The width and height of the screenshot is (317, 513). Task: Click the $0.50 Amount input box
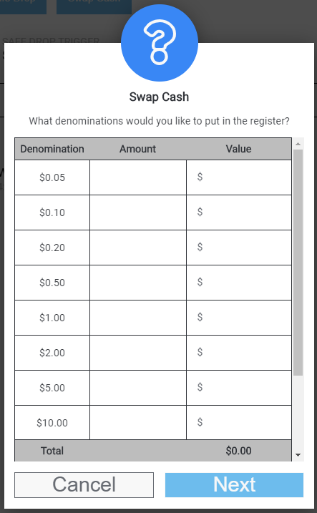pyautogui.click(x=138, y=283)
